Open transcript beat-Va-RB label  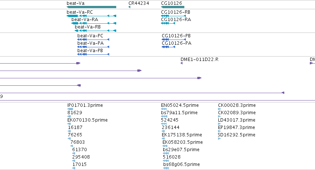[x=88, y=27]
